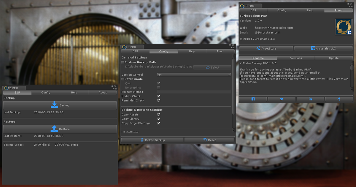
Task: Enable the Batch mode checkbox
Action: (123, 79)
